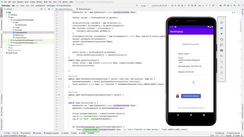The width and height of the screenshot is (244, 137).
Task: Click the emulator sidebar overview square icon
Action: click(222, 73)
